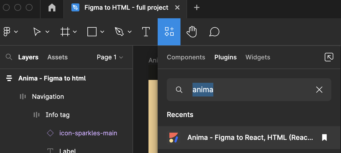Image resolution: width=341 pixels, height=153 pixels.
Task: Activate the Comment tool
Action: pos(214,32)
